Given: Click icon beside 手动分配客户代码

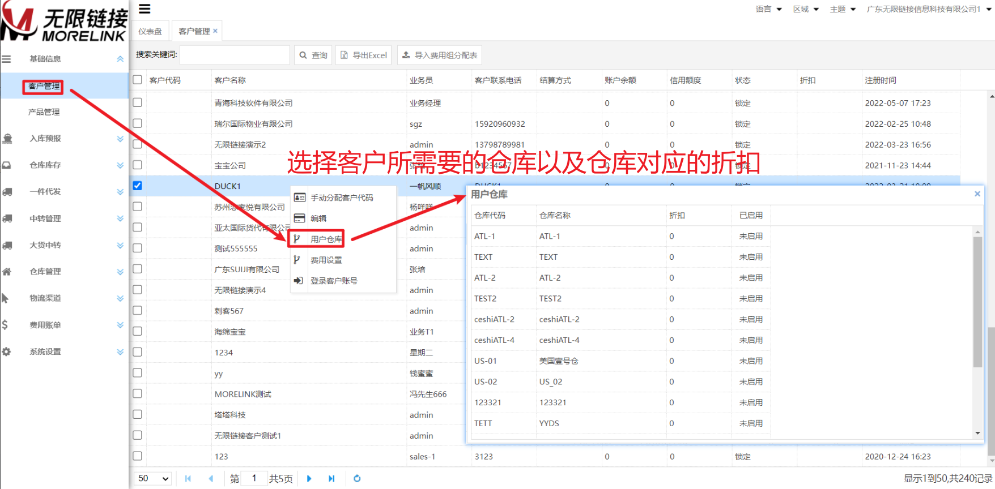Looking at the screenshot, I should click(x=300, y=198).
